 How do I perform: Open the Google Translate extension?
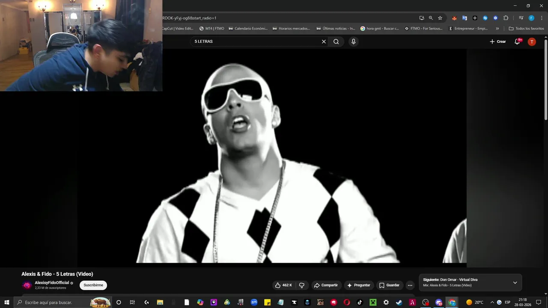click(465, 18)
